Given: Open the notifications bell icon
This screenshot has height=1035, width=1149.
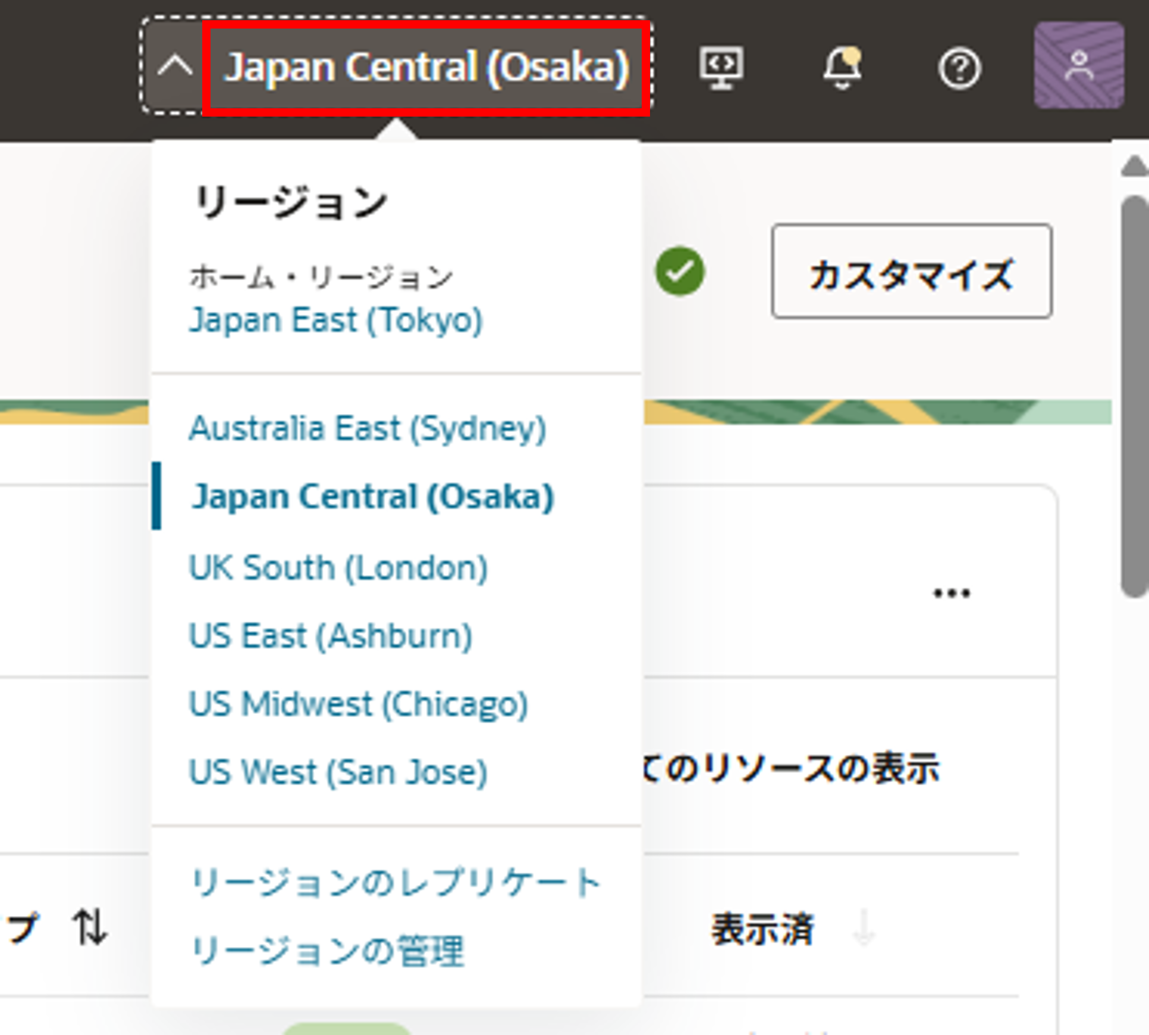Looking at the screenshot, I should (842, 67).
